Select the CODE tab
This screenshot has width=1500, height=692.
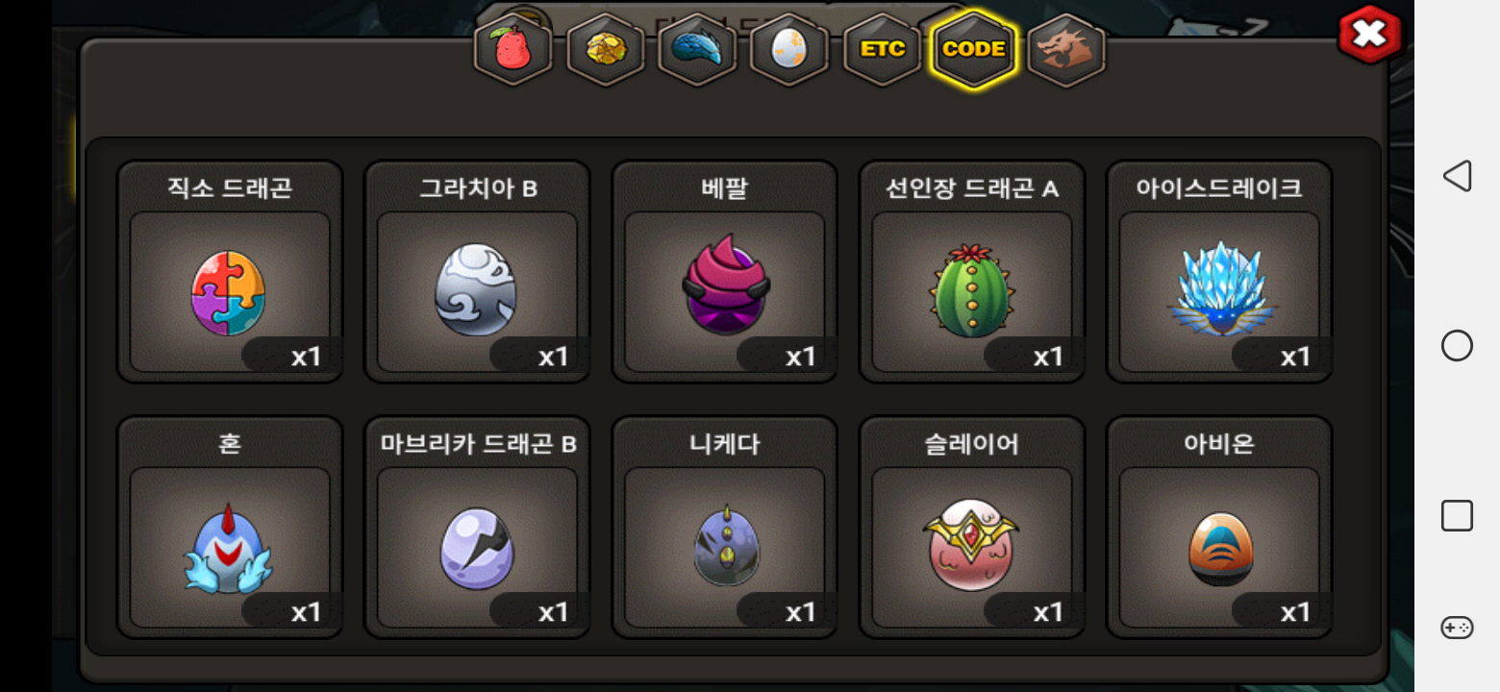point(974,49)
